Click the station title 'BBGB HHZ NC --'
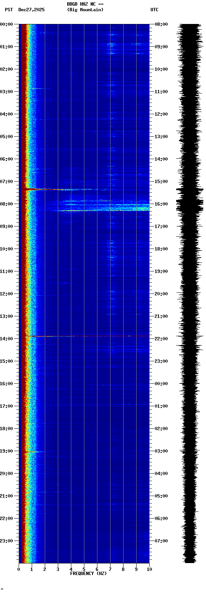This screenshot has width=206, height=593. point(85,4)
